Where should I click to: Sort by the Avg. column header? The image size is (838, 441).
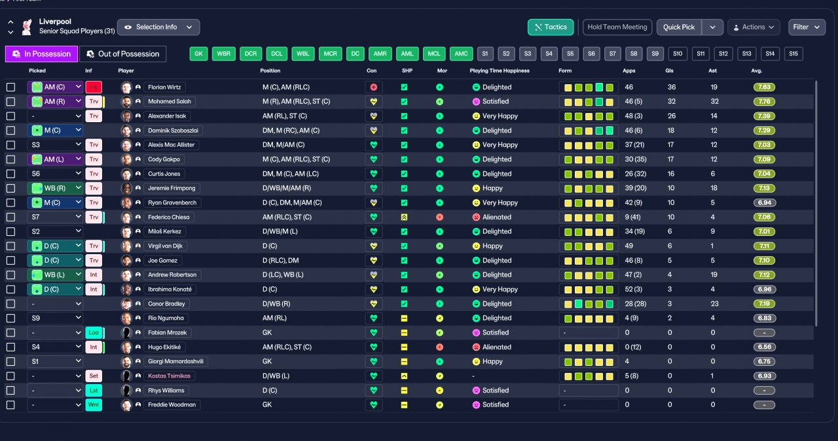click(x=757, y=71)
